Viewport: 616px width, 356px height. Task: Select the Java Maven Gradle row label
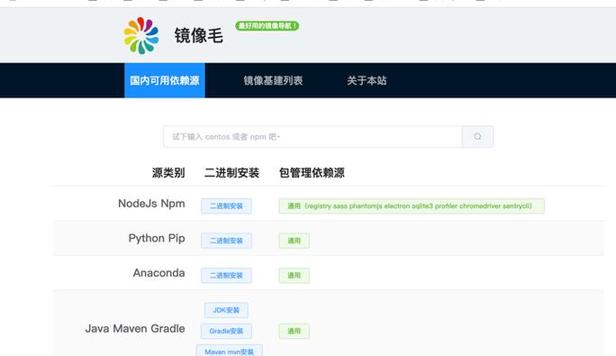click(135, 328)
